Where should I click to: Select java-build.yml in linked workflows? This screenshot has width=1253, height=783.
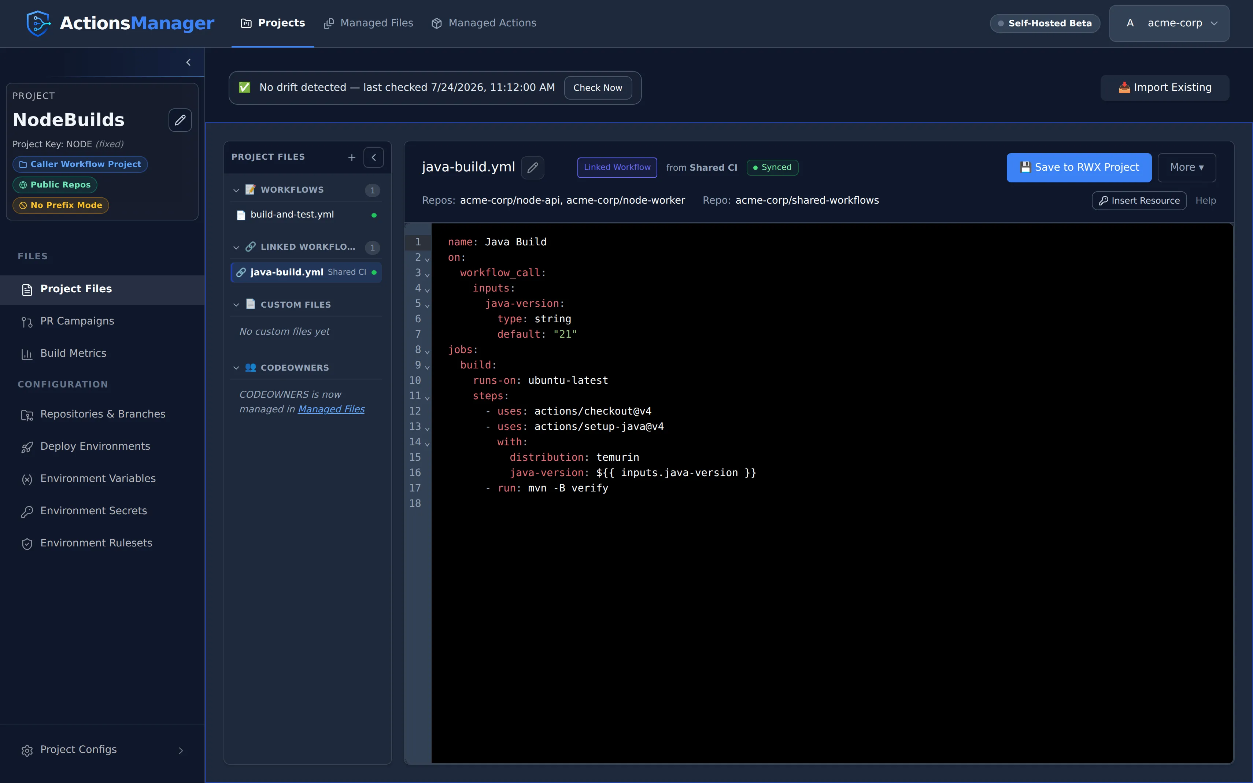tap(306, 272)
